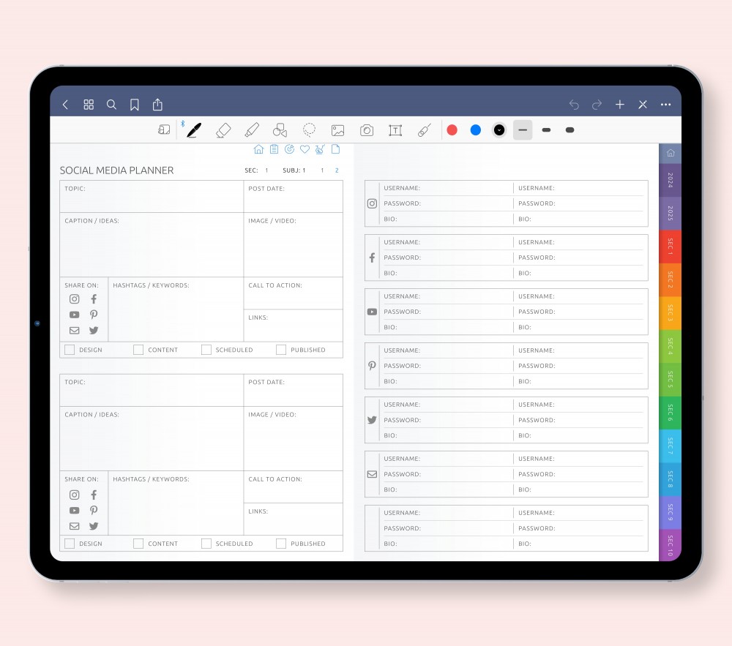Open the search tool
The width and height of the screenshot is (732, 646).
click(x=111, y=105)
